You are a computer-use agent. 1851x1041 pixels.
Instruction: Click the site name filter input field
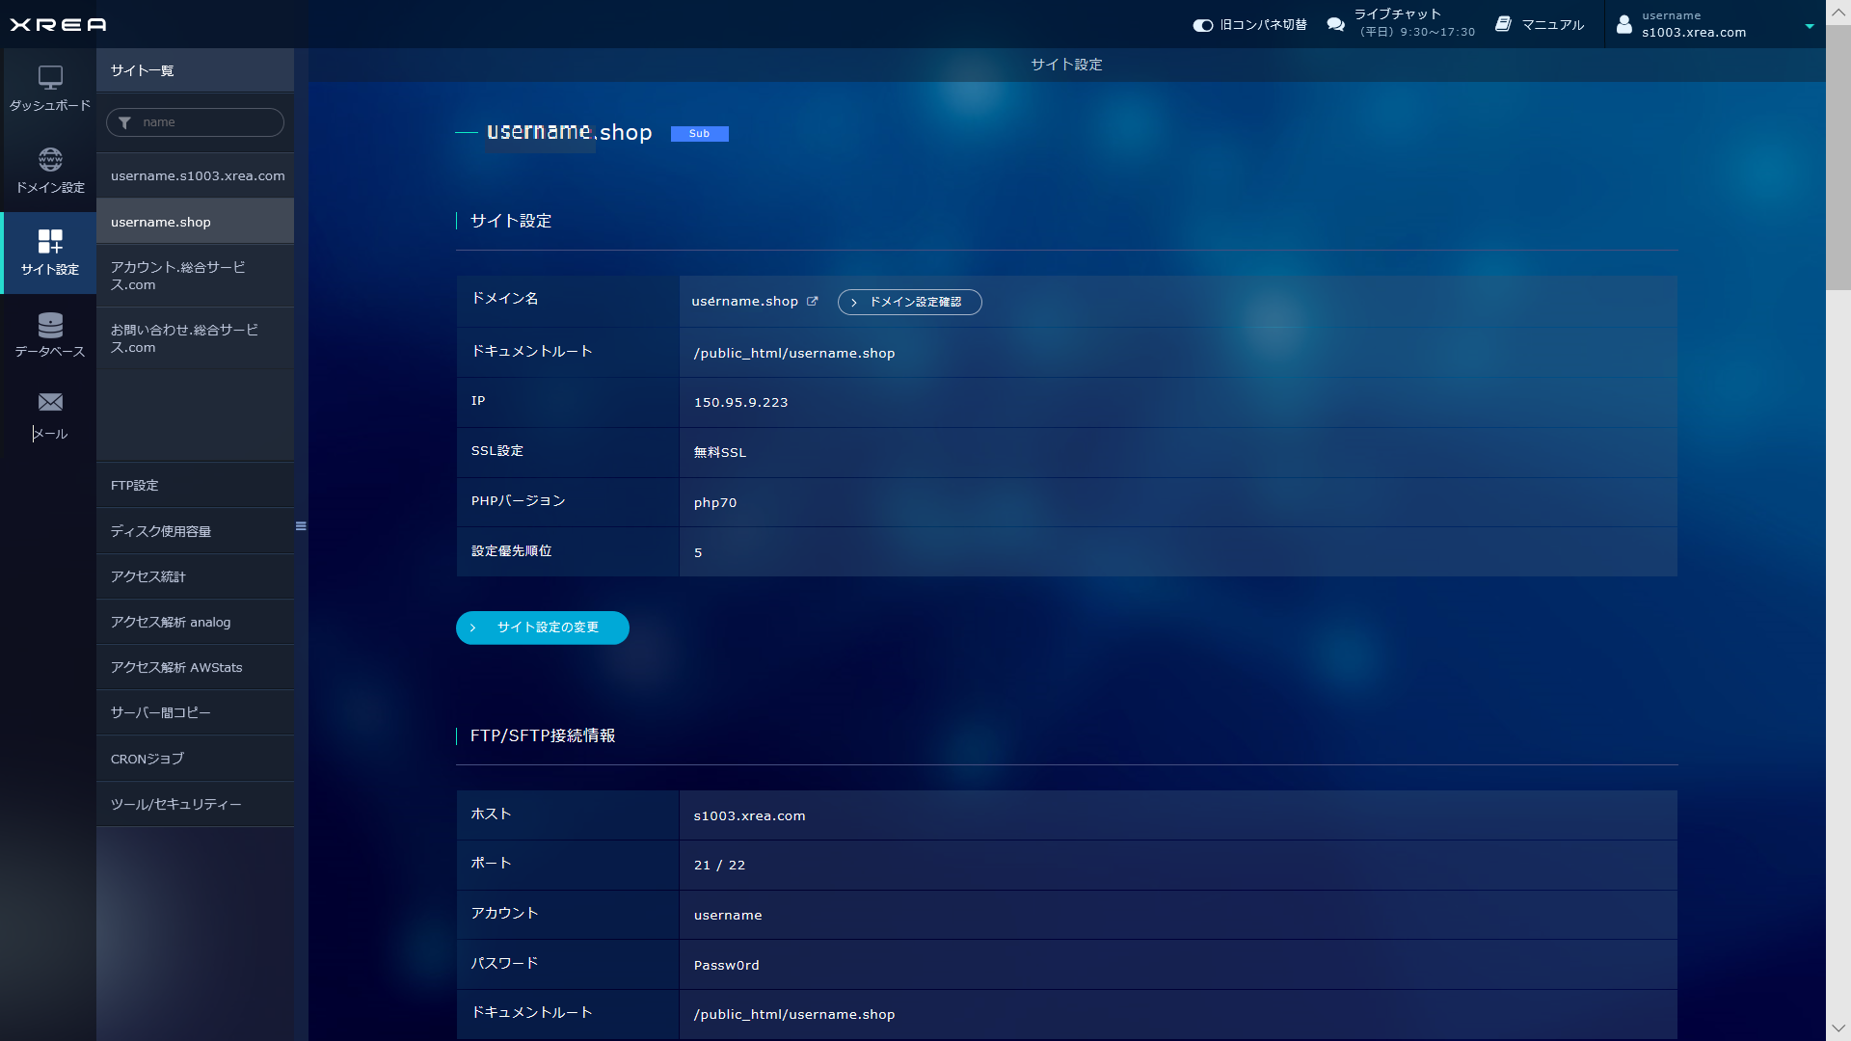[207, 122]
